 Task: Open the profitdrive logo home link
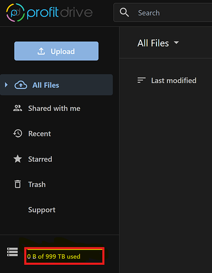click(x=50, y=13)
